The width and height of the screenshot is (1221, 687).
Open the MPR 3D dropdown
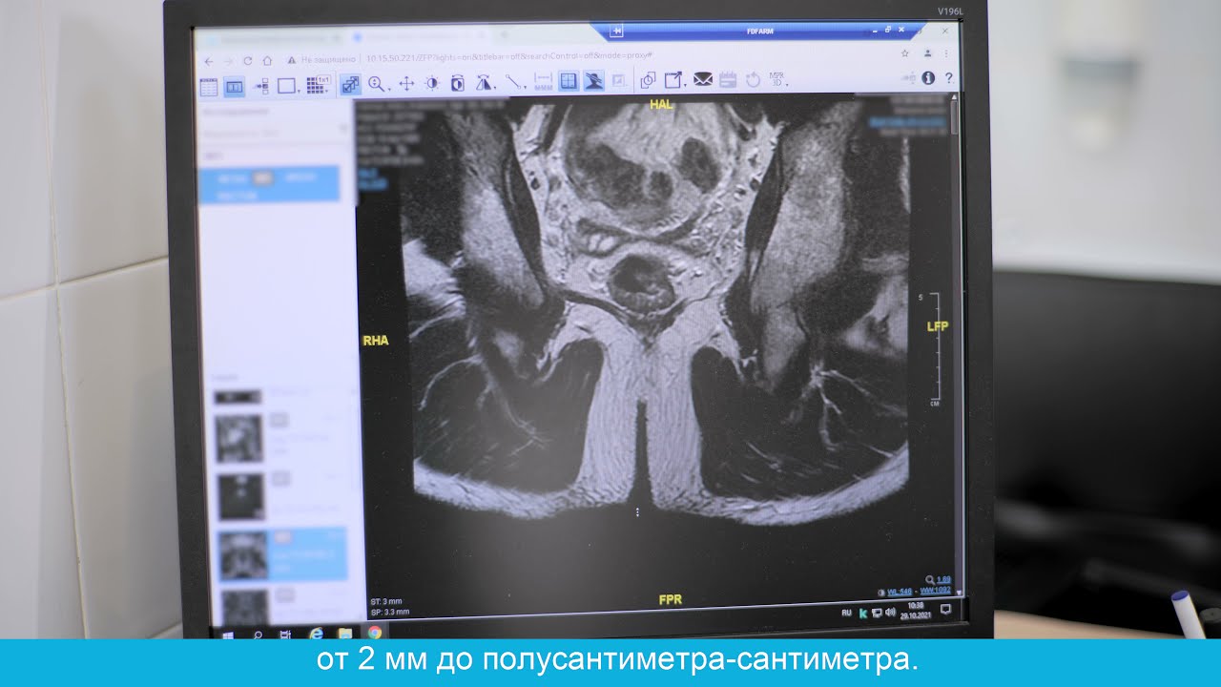[x=778, y=79]
